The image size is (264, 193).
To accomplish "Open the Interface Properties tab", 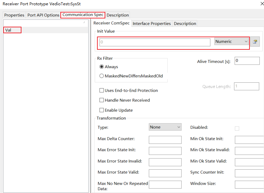I will (x=151, y=23).
